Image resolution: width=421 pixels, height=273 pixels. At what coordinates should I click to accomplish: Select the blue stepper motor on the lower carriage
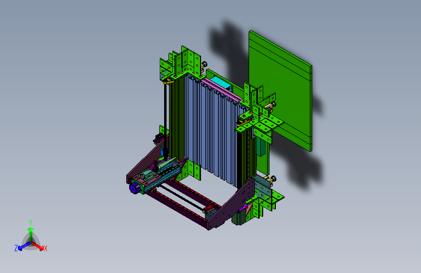[x=135, y=188]
